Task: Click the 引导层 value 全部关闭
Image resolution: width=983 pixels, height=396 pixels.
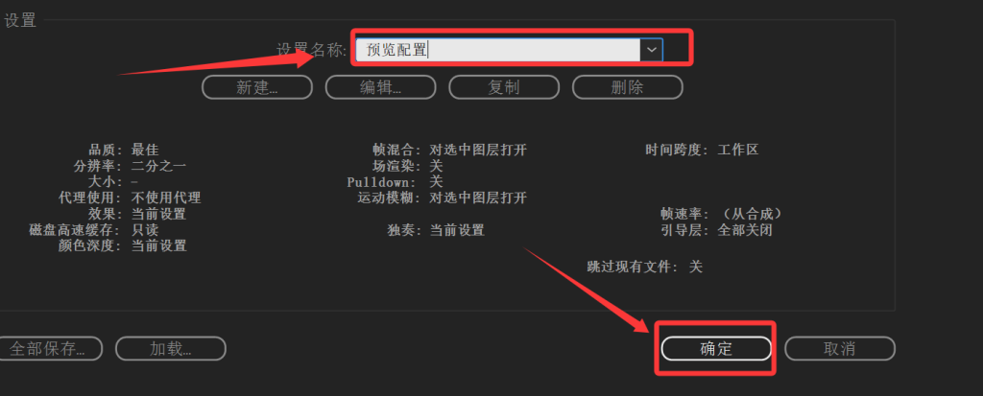Action: pyautogui.click(x=745, y=230)
